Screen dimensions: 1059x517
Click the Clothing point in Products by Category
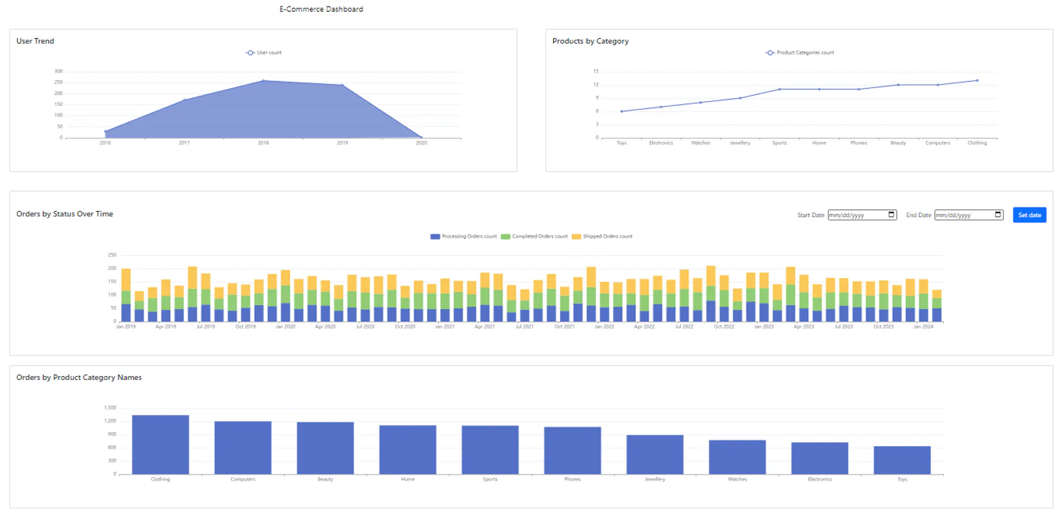pyautogui.click(x=977, y=81)
